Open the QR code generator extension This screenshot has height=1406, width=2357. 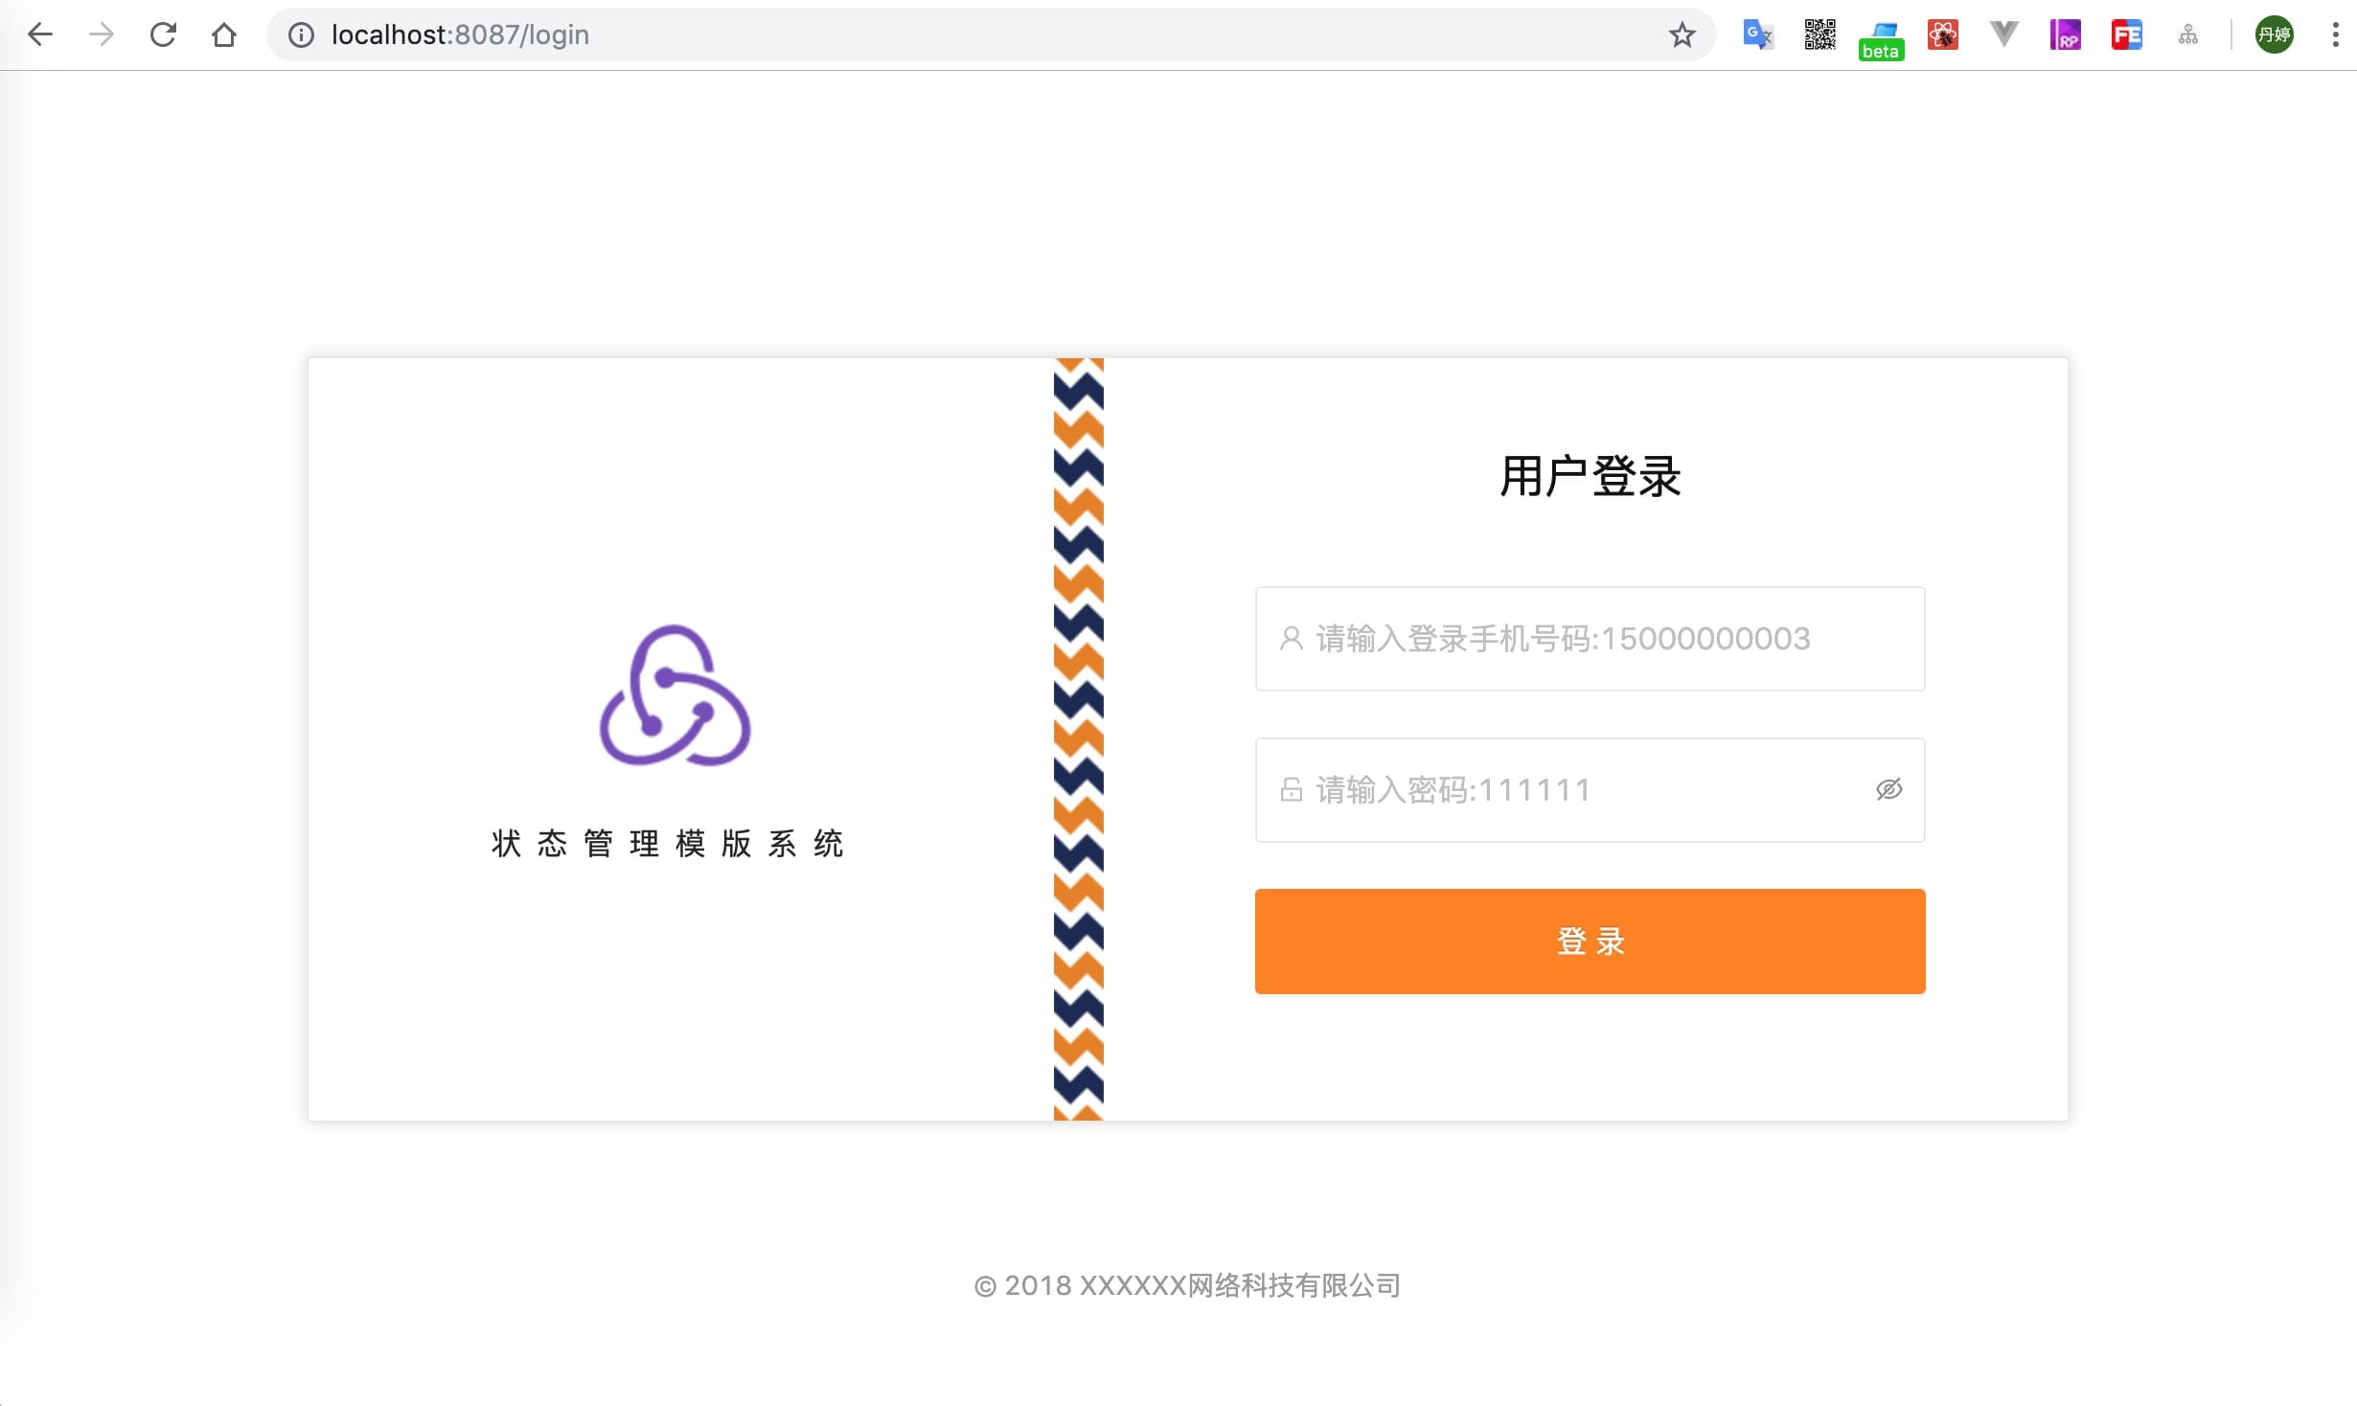click(x=1819, y=35)
